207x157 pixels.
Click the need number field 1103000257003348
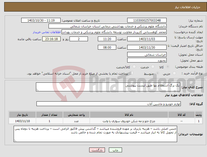tap(147, 20)
